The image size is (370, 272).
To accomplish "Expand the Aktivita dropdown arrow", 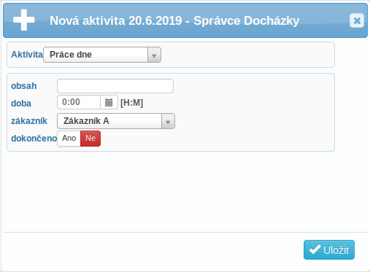I will pos(154,55).
